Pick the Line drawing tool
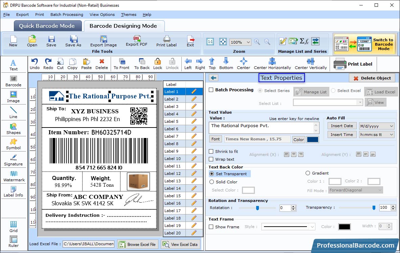Image resolution: width=400 pixels, height=253 pixels. tap(13, 113)
